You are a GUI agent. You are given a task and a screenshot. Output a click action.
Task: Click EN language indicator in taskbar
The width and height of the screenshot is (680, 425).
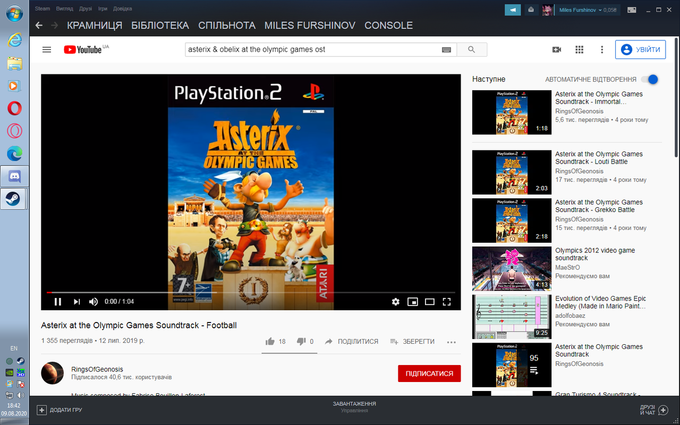[x=14, y=348]
